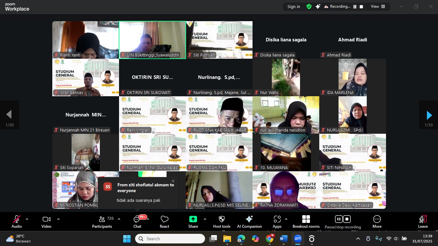Expand audio options arrow next to Audio
438x246 pixels.
click(27, 219)
